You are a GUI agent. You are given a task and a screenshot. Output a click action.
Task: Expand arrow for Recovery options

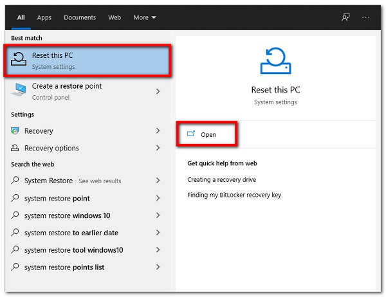coord(158,148)
